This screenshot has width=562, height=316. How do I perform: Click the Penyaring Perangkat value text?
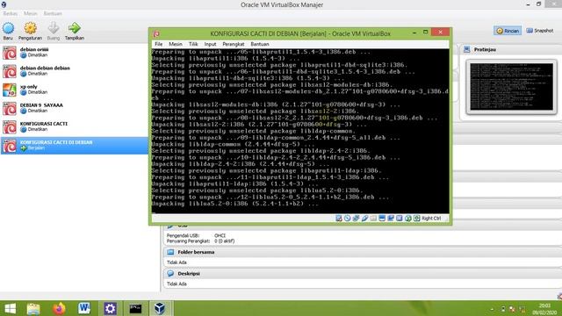coord(225,241)
